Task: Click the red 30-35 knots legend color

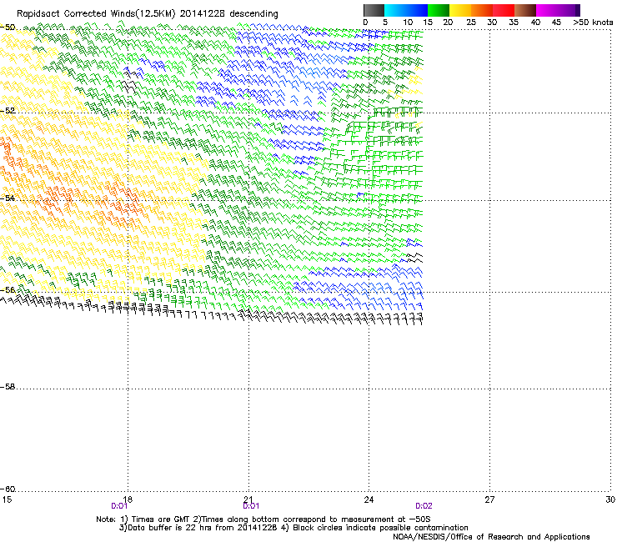Action: coord(504,10)
